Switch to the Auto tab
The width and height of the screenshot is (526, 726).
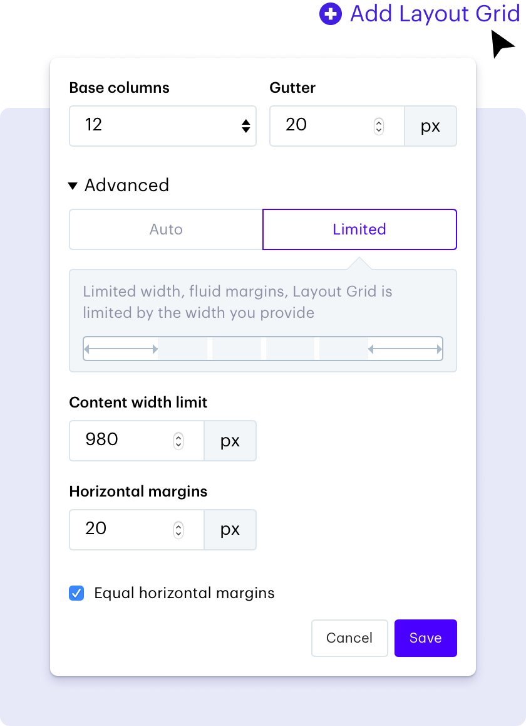coord(166,229)
